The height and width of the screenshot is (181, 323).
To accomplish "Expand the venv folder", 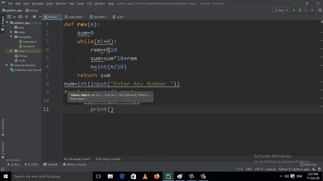I will pyautogui.click(x=11, y=51).
